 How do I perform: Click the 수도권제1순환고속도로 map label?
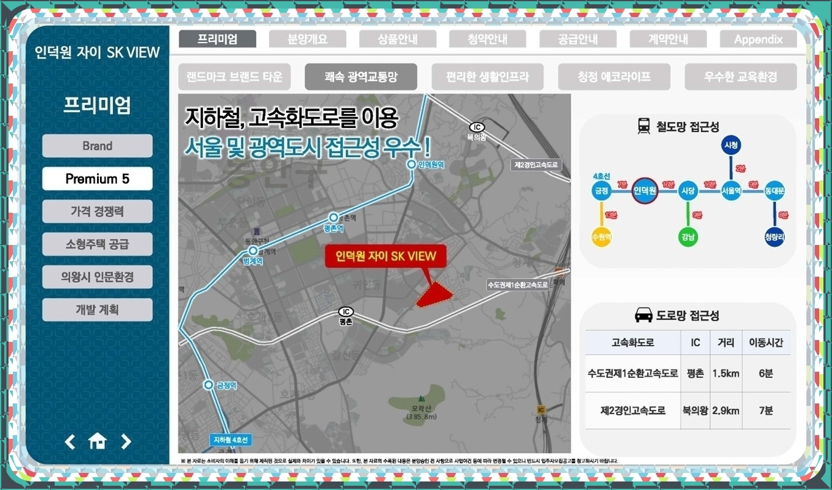517,285
